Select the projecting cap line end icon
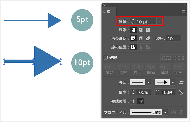 [148, 30]
